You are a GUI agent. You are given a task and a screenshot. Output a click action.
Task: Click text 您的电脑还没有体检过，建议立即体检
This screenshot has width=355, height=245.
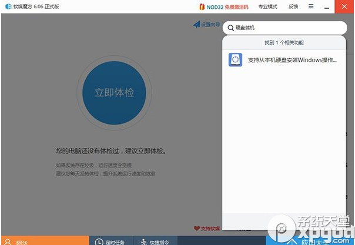point(111,151)
